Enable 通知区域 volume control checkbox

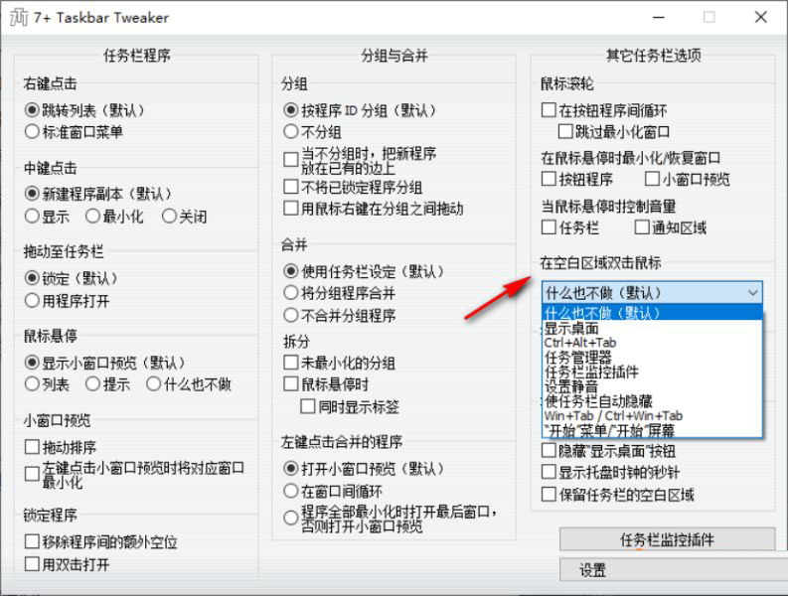[x=642, y=227]
